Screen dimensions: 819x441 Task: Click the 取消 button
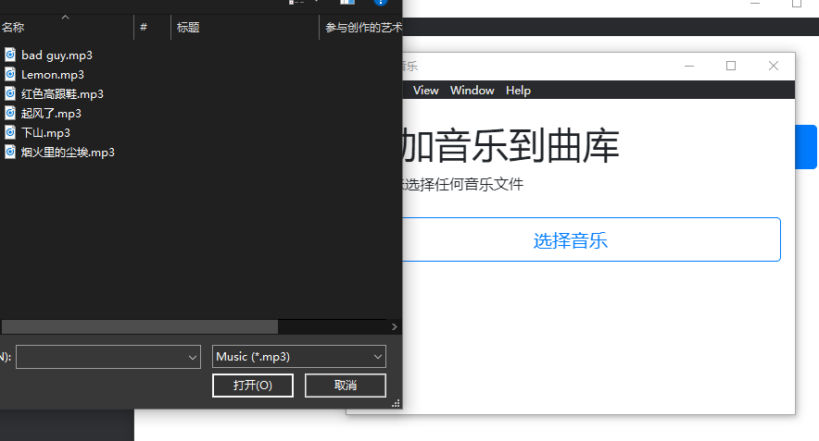click(x=346, y=386)
